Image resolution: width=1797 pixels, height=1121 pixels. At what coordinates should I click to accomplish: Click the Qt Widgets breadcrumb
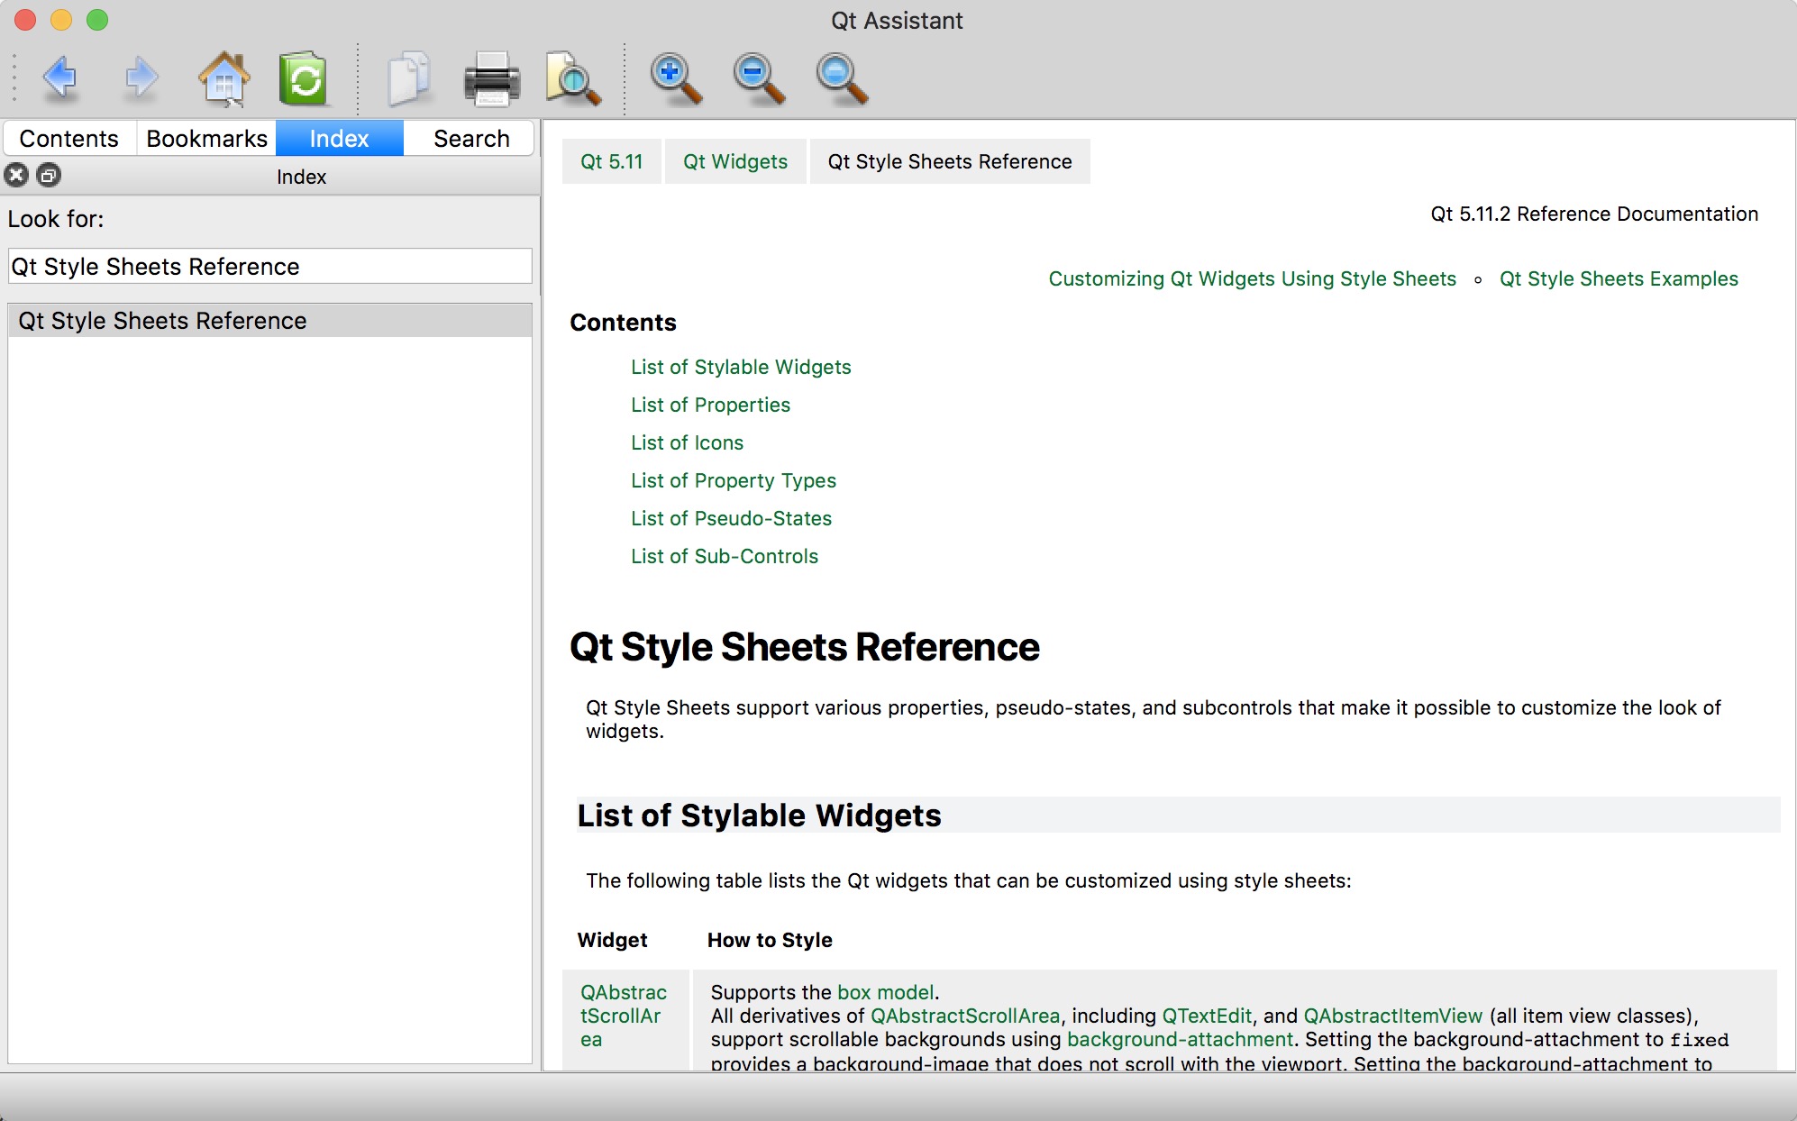pos(734,161)
